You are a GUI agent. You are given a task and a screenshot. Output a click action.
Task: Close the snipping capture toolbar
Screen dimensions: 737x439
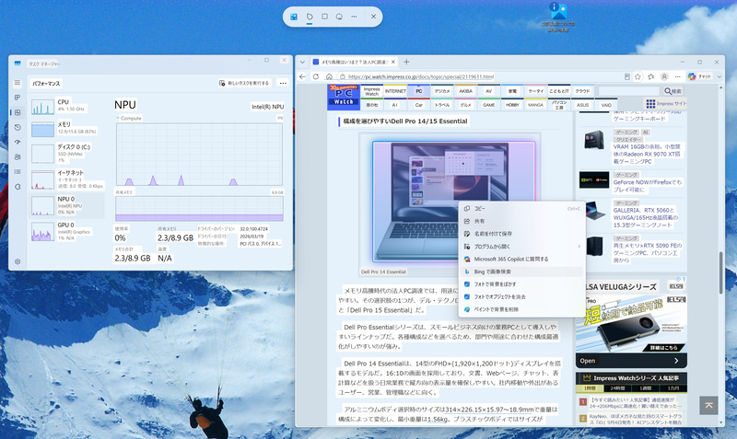point(373,17)
